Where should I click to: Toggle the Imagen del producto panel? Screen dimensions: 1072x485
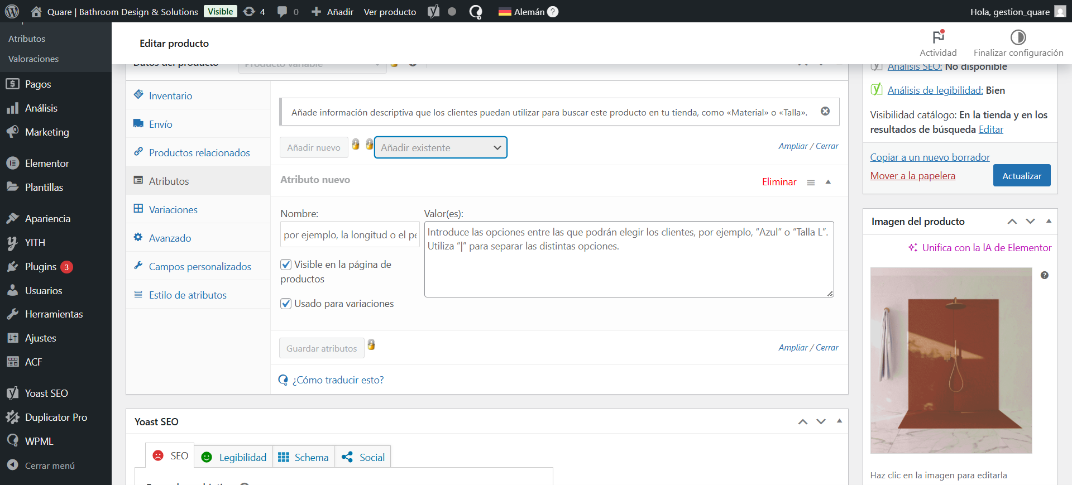point(1049,221)
